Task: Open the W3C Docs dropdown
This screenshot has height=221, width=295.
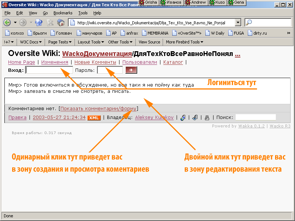Action: tap(31, 42)
